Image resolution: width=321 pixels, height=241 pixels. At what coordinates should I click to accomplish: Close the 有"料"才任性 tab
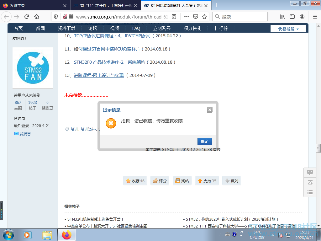[135, 6]
